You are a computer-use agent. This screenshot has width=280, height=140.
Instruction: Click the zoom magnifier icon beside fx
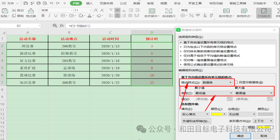click(x=55, y=26)
